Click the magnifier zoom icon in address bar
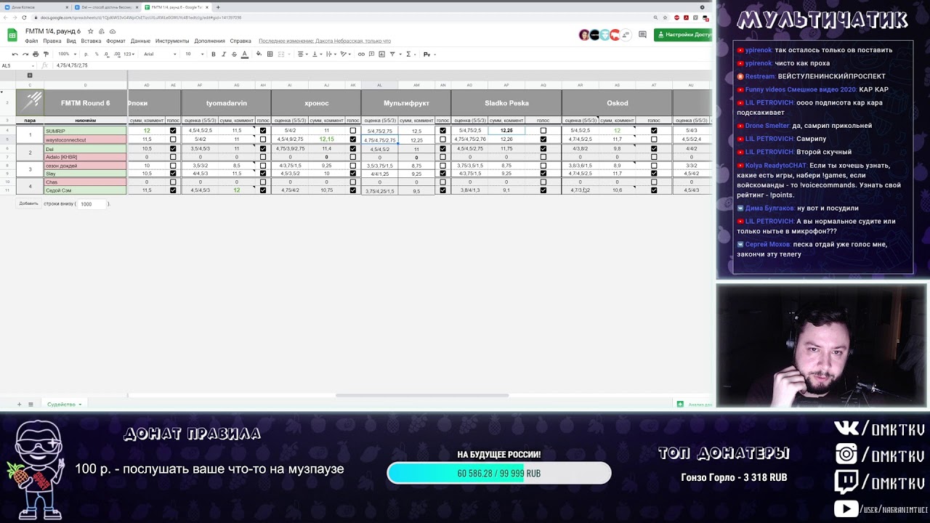Image resolution: width=930 pixels, height=523 pixels. click(655, 17)
